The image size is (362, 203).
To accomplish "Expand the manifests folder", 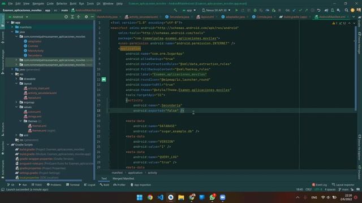I will pos(12,27).
